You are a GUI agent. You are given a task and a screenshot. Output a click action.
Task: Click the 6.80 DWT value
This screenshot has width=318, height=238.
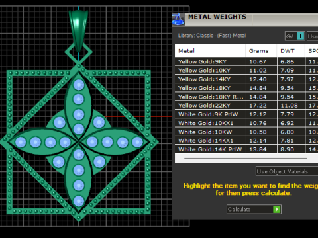[287, 132]
